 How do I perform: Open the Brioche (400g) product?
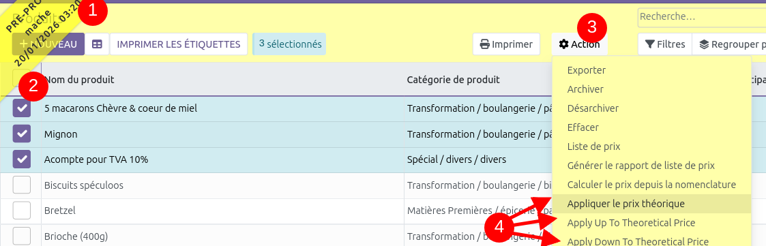[76, 236]
